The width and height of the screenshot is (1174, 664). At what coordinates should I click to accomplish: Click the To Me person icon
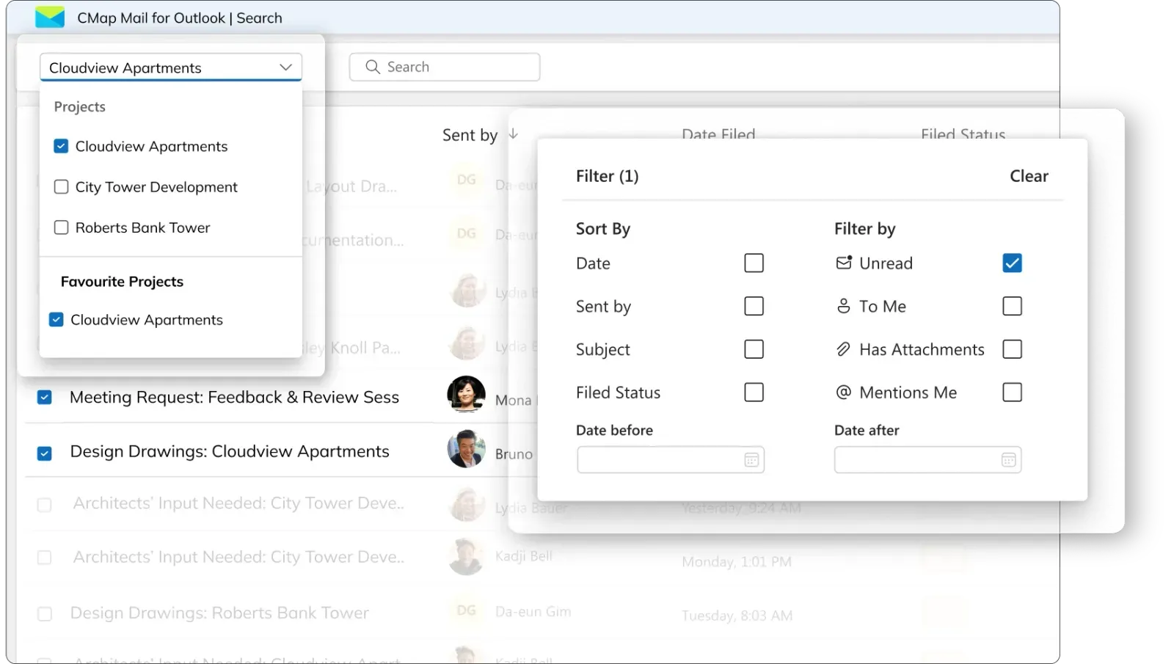[844, 306]
